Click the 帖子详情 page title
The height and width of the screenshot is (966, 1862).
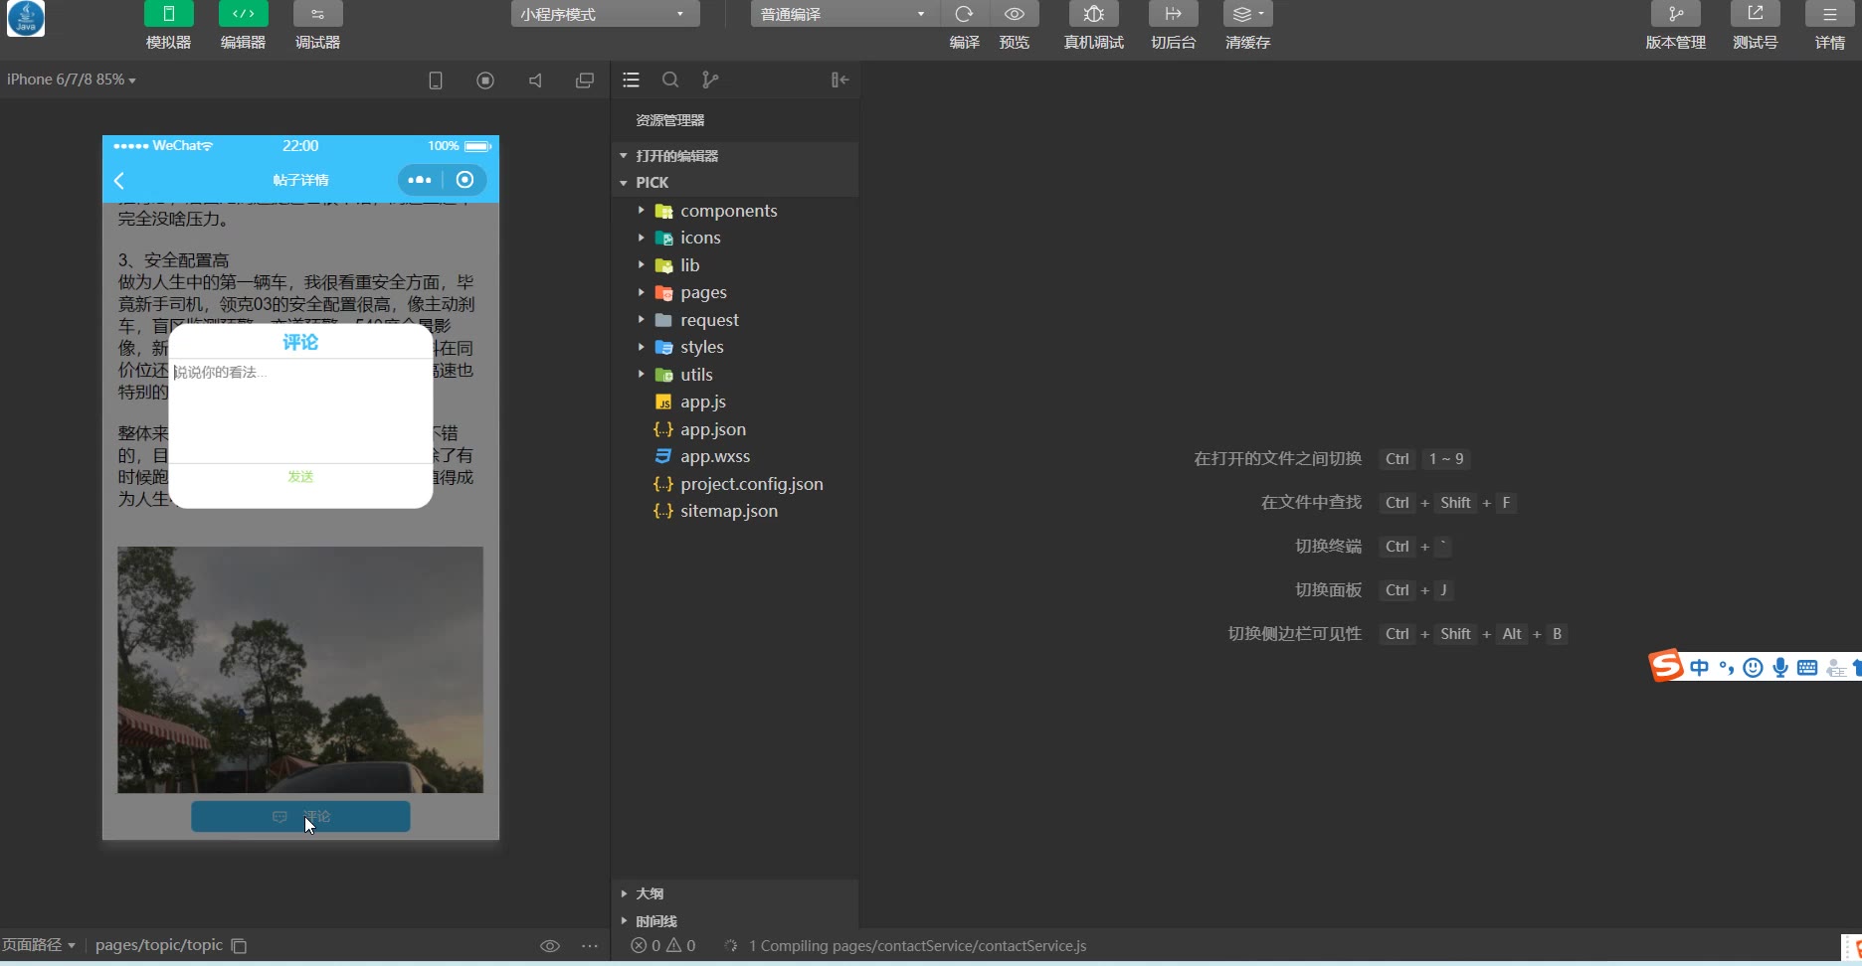click(x=300, y=180)
